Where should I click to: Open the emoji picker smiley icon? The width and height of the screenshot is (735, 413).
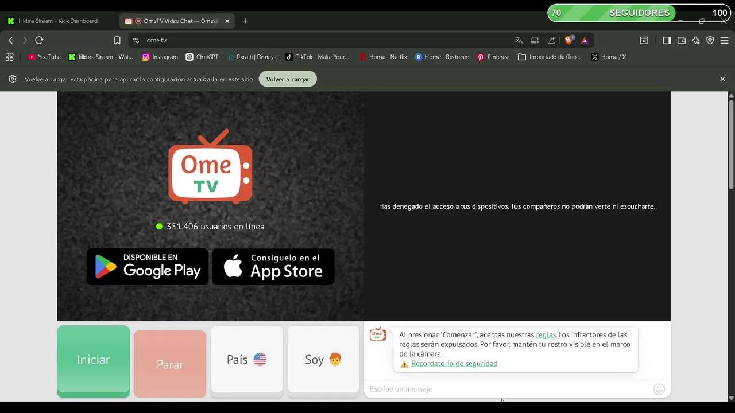659,389
